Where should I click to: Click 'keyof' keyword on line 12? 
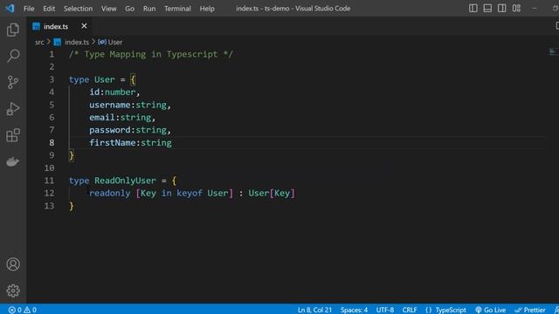tap(190, 193)
